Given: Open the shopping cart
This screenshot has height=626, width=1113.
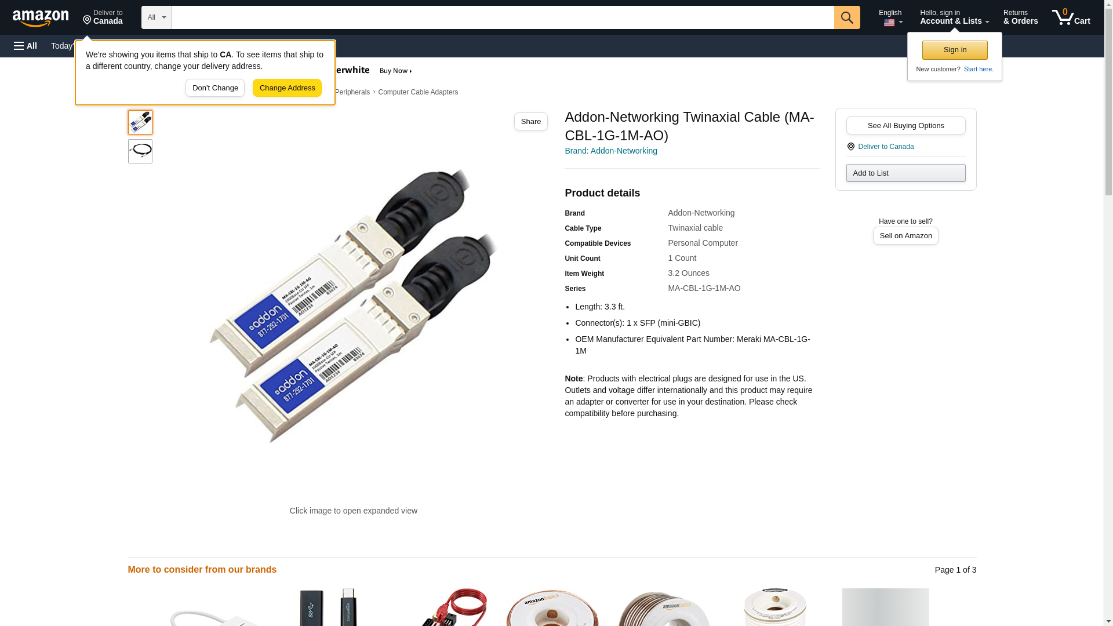Looking at the screenshot, I should click(1071, 17).
